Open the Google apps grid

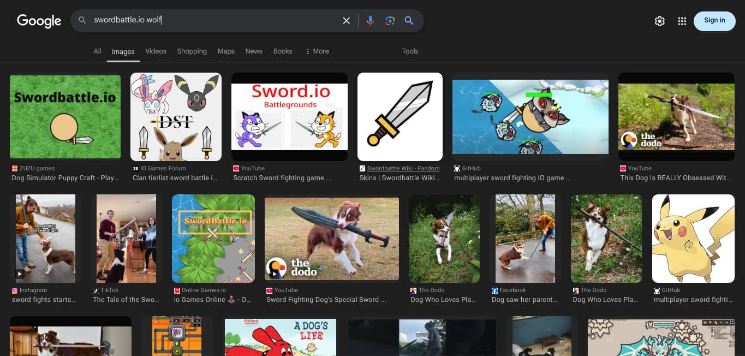point(682,21)
